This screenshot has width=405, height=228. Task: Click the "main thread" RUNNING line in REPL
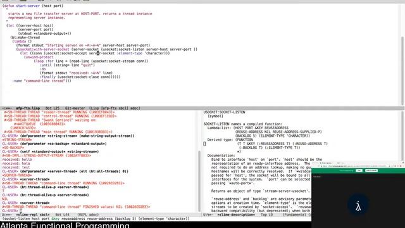click(58, 132)
